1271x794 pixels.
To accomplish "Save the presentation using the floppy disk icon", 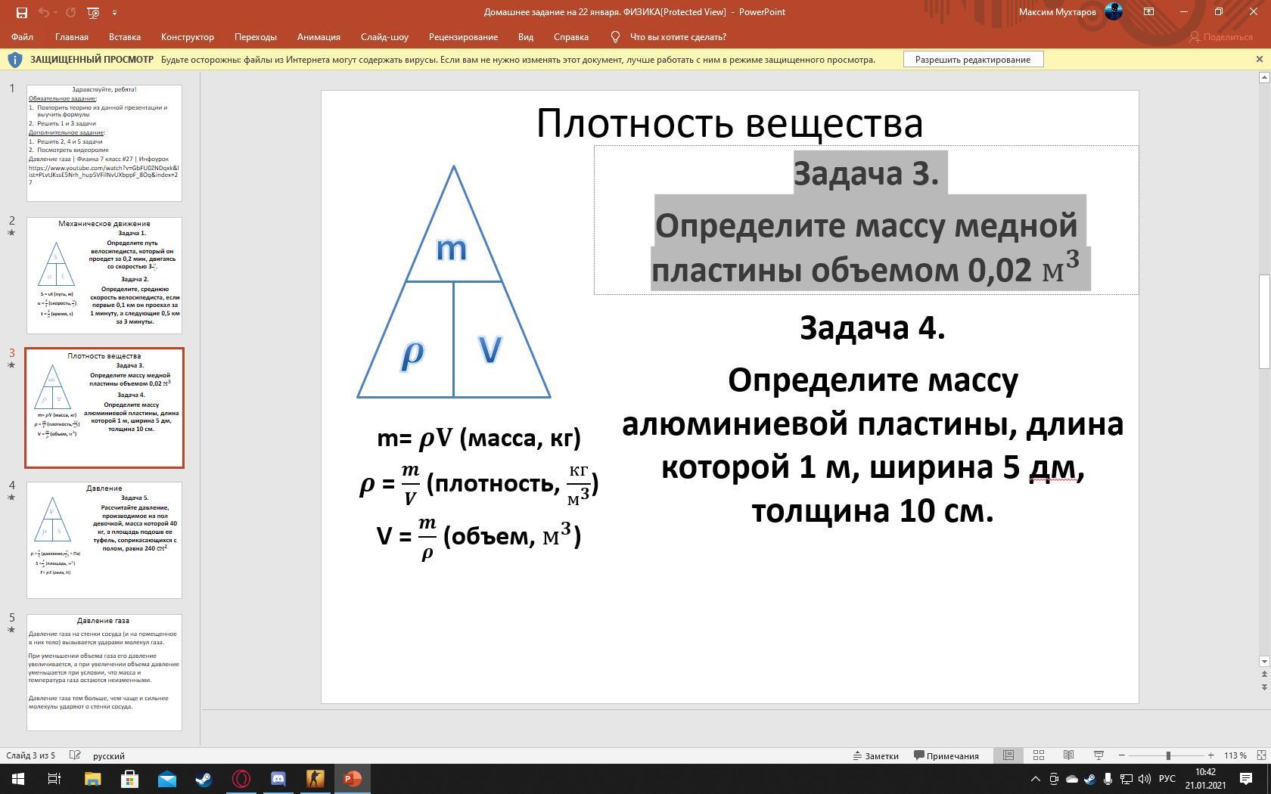I will (x=21, y=12).
